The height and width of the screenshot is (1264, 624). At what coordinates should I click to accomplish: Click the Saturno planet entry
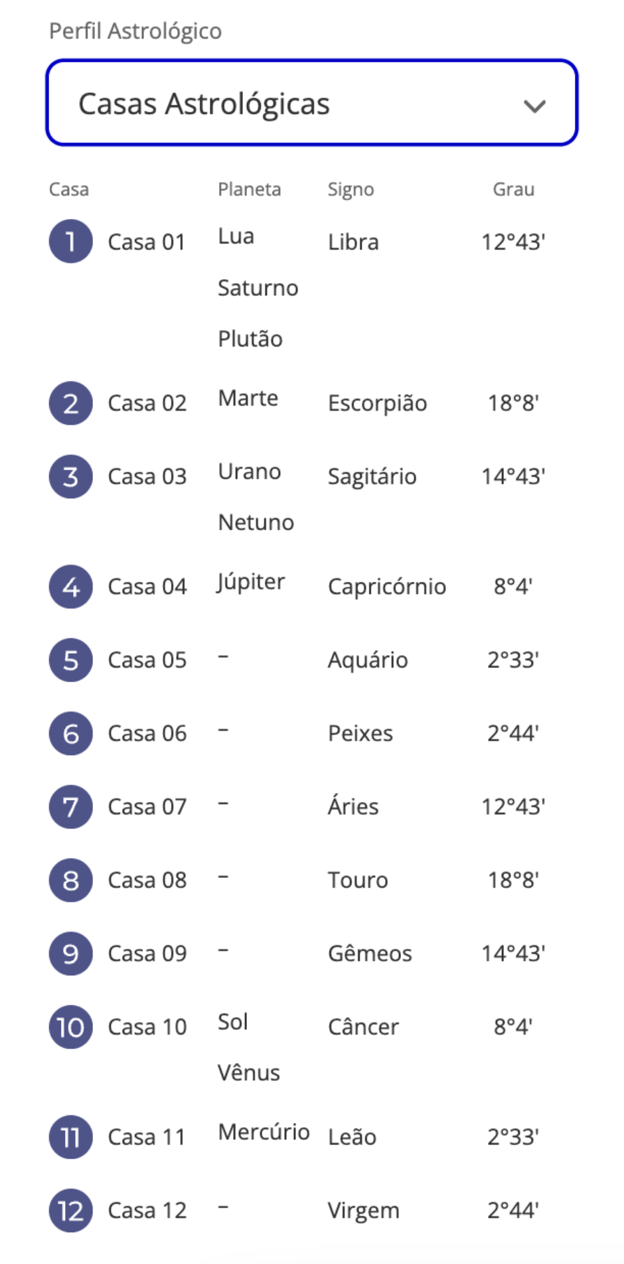[x=258, y=288]
